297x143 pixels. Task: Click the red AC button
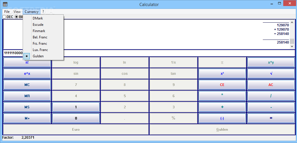pos(271,85)
